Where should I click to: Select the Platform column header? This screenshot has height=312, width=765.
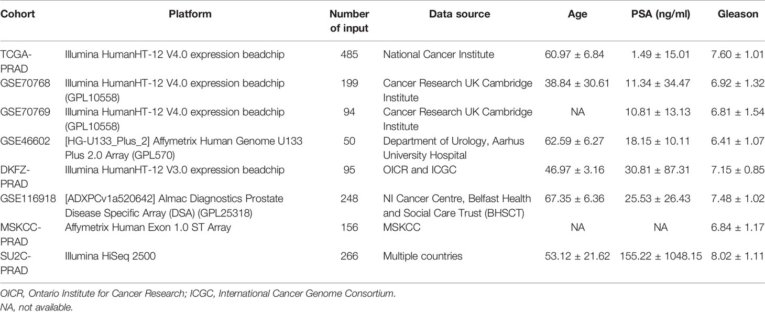190,15
